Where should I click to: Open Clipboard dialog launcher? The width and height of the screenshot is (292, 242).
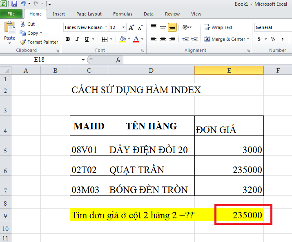57,51
